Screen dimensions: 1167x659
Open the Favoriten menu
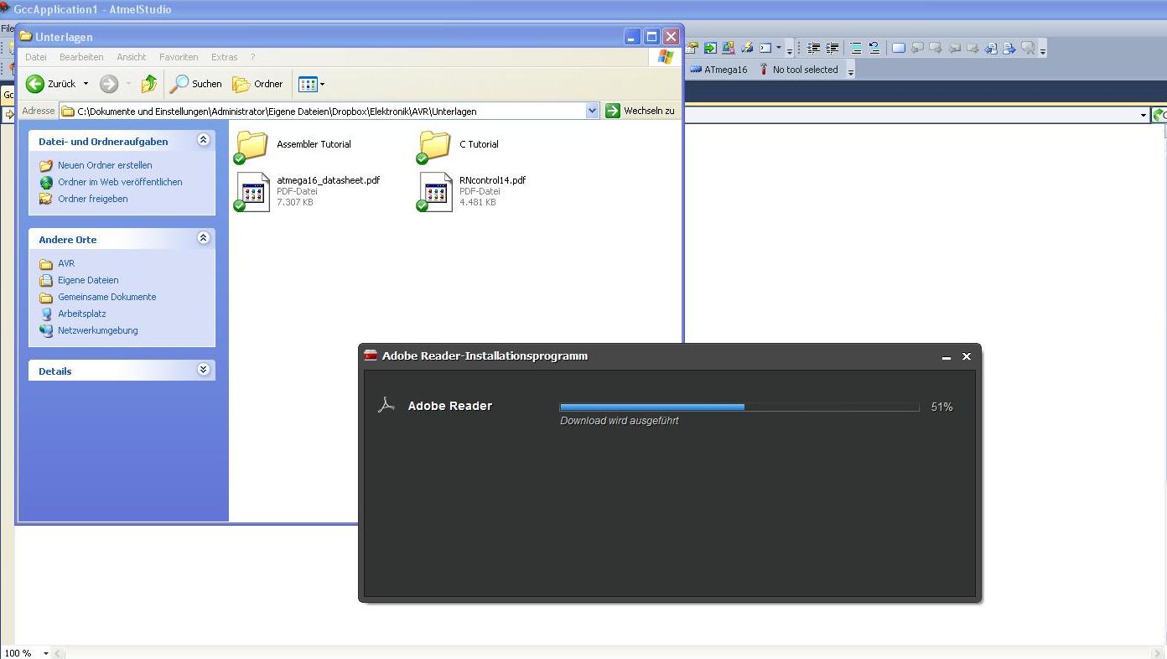click(179, 57)
